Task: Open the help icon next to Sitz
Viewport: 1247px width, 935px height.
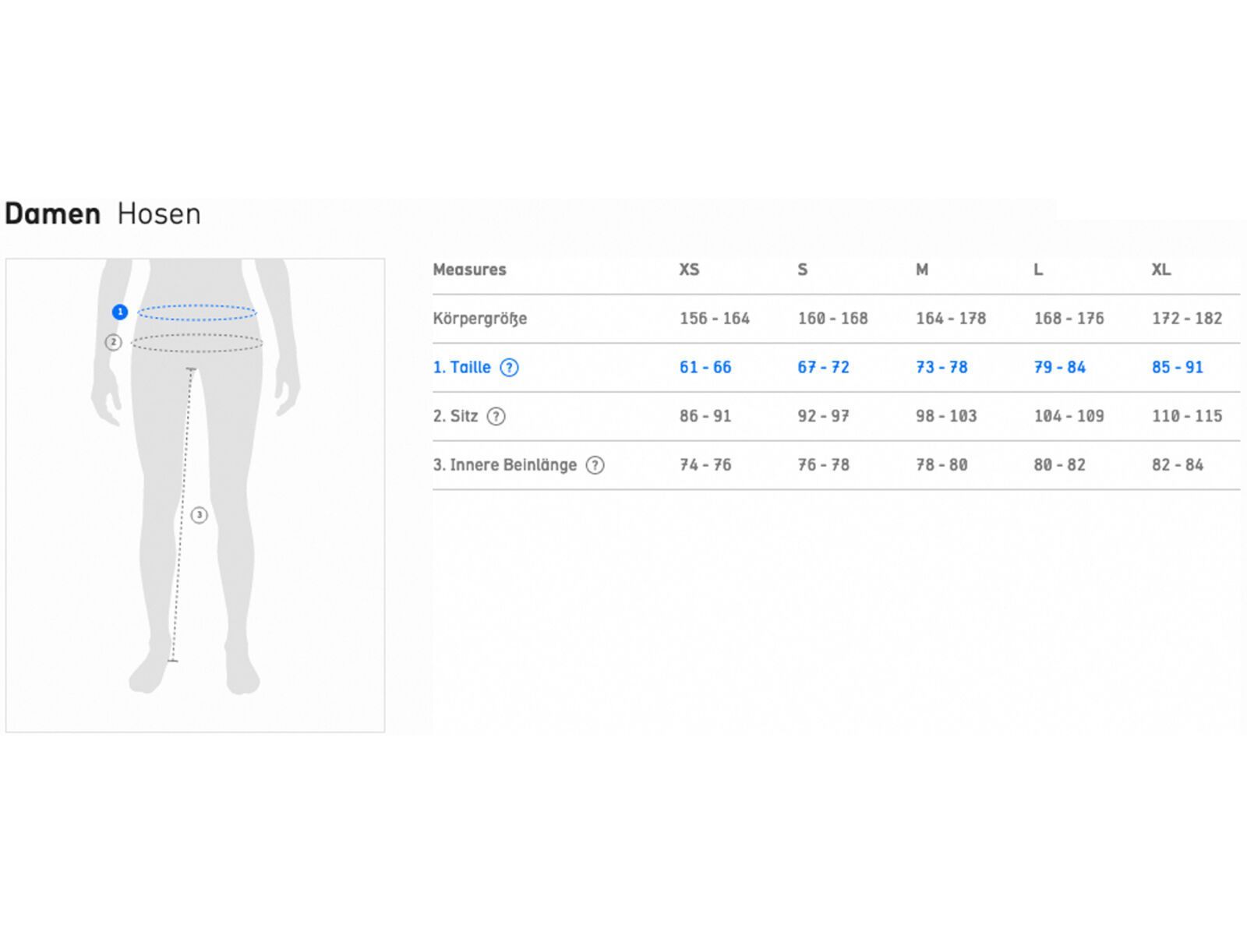Action: (496, 417)
